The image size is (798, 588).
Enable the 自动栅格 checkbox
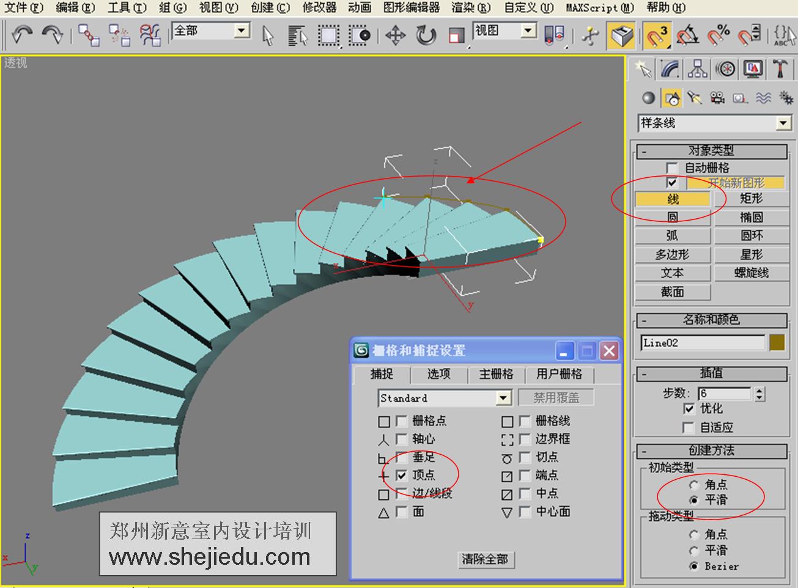(671, 167)
